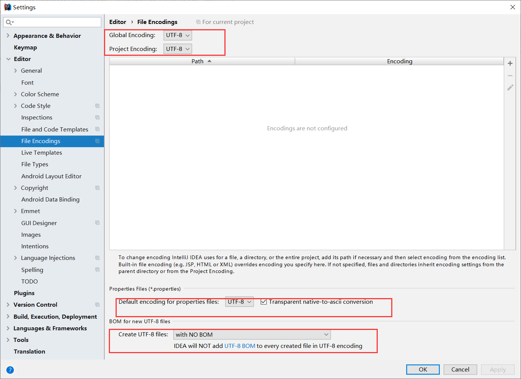Collapse the Editor section
521x379 pixels.
point(8,59)
